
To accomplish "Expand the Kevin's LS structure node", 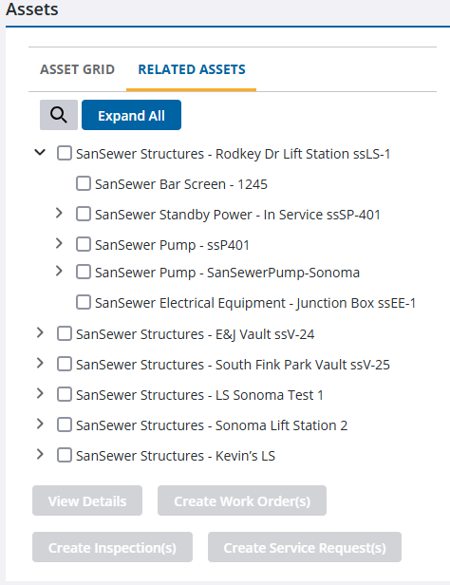I will (40, 454).
